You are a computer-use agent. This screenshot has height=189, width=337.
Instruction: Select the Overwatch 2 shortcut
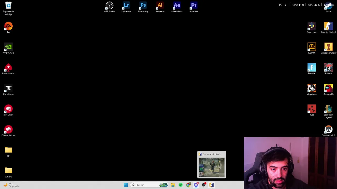tap(329, 131)
